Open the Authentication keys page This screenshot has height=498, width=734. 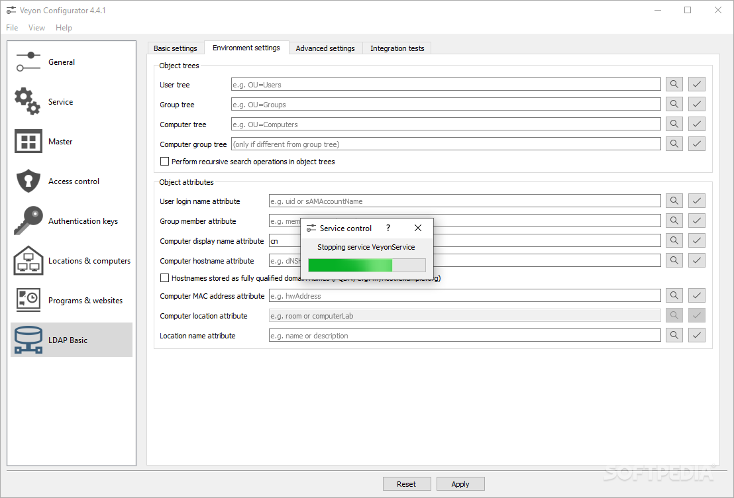point(71,221)
